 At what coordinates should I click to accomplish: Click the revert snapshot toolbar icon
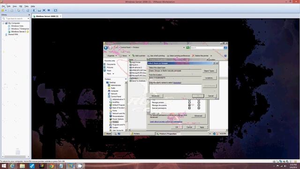[x=23, y=10]
